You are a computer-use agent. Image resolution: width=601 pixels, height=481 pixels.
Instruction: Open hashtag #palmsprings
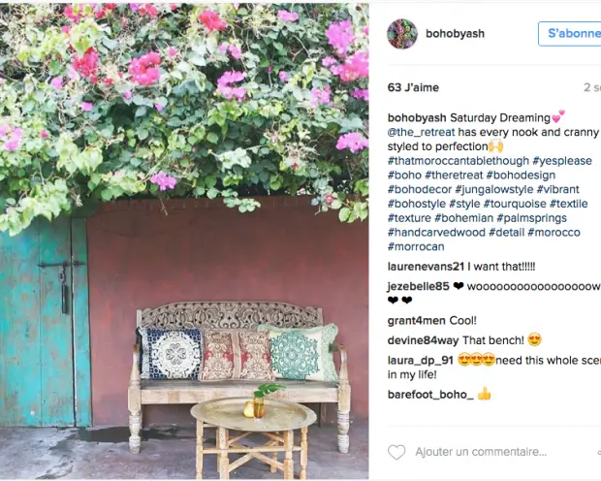click(x=531, y=218)
